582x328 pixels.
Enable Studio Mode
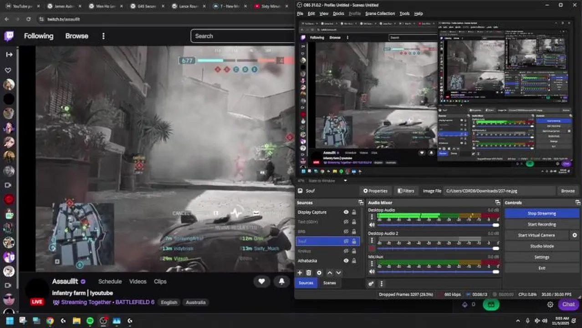(541, 246)
